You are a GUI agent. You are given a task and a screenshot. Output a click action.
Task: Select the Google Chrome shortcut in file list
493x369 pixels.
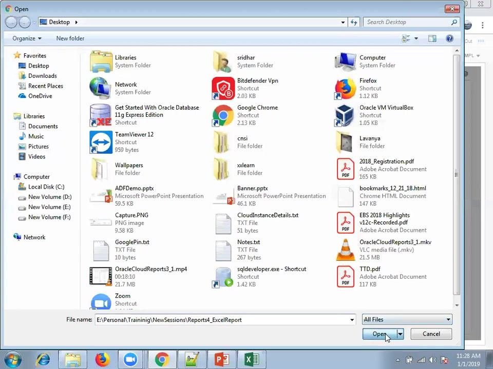pyautogui.click(x=223, y=115)
